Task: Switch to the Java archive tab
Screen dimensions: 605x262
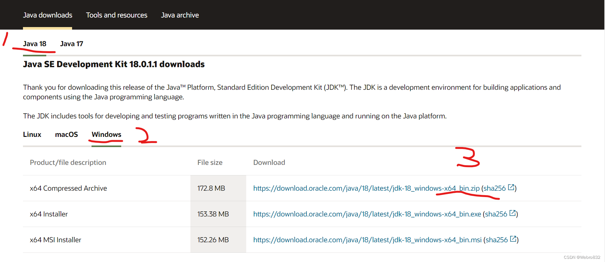Action: click(x=180, y=15)
